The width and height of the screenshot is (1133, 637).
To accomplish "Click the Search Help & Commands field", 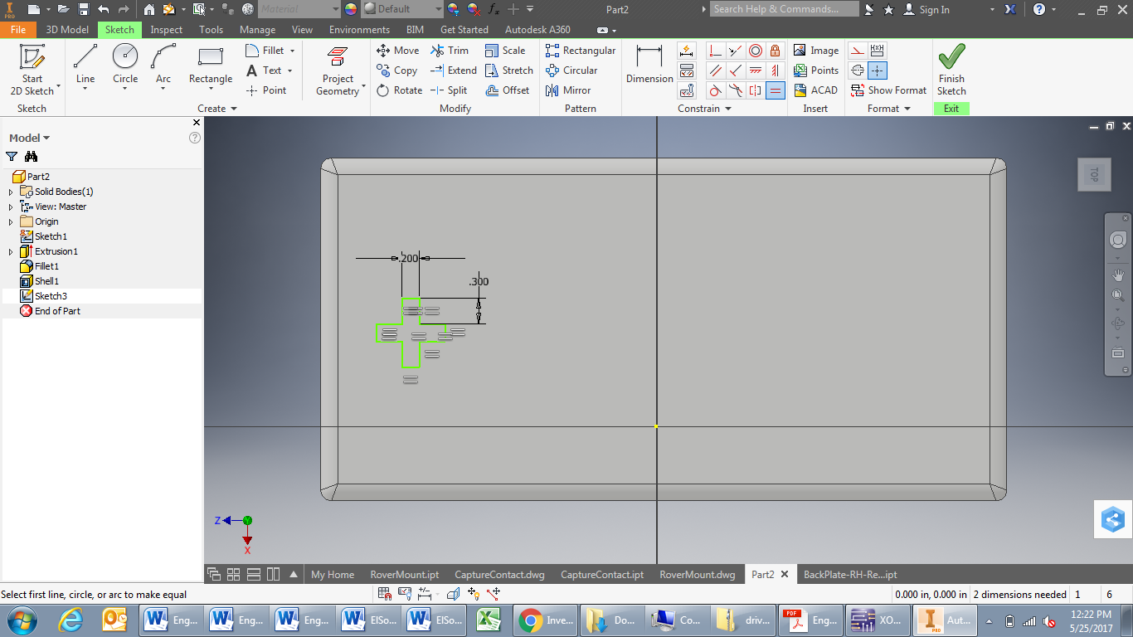I will (785, 9).
